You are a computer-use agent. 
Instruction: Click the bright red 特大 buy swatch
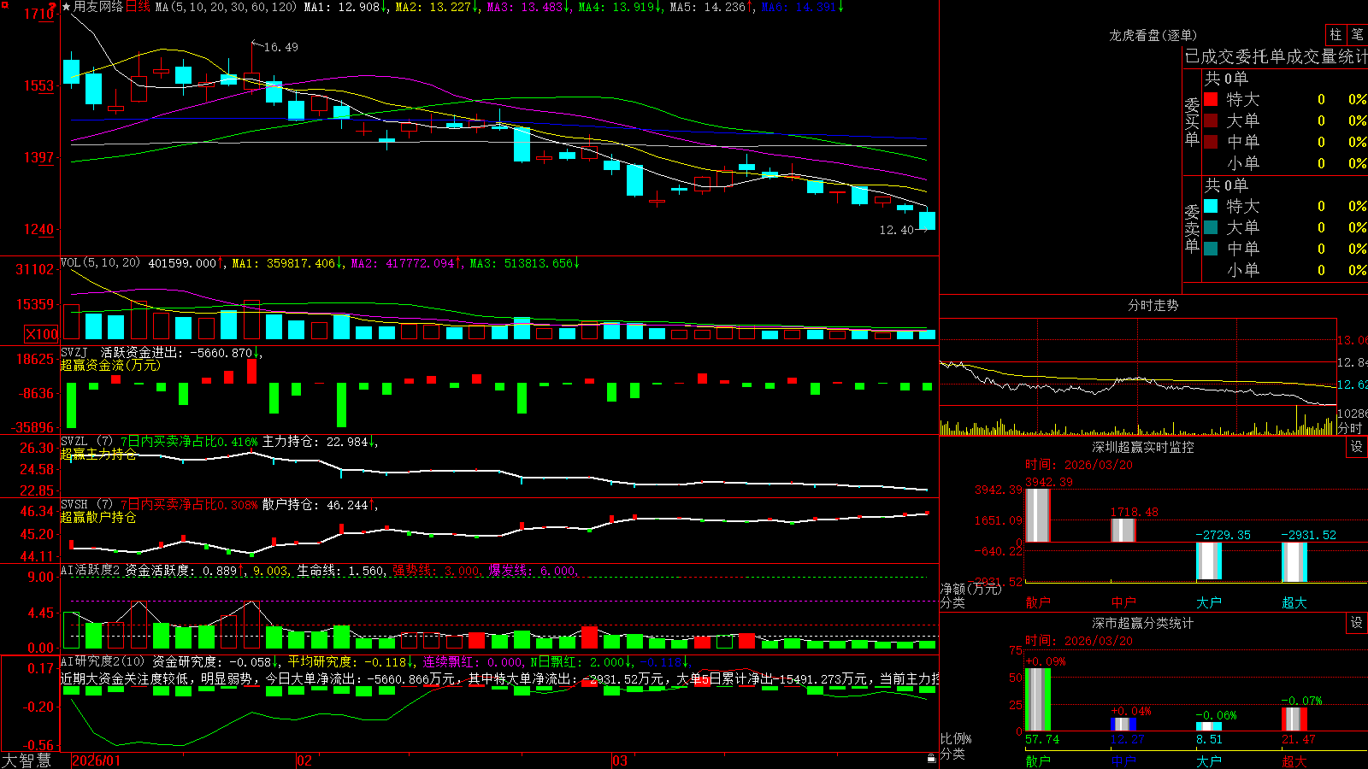point(1211,99)
